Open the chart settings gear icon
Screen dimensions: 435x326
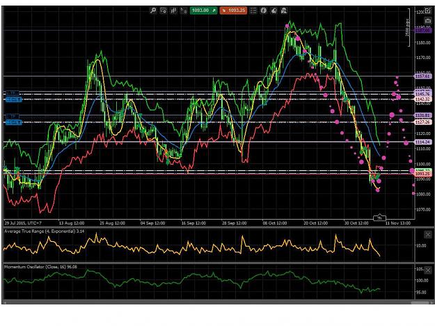click(164, 10)
